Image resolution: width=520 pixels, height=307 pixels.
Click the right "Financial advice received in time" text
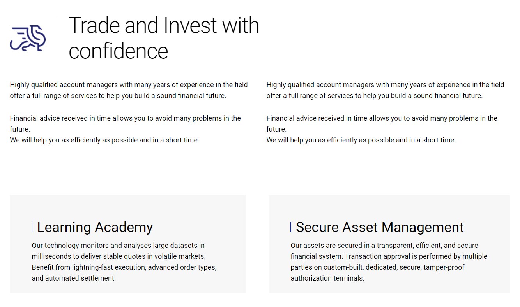coord(382,123)
